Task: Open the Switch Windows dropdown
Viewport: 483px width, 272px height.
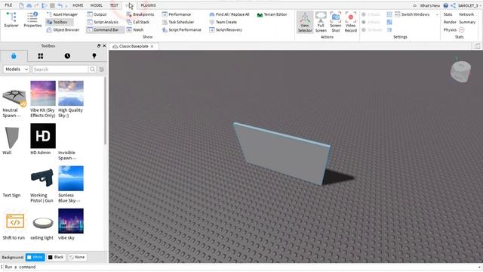Action: [x=416, y=14]
